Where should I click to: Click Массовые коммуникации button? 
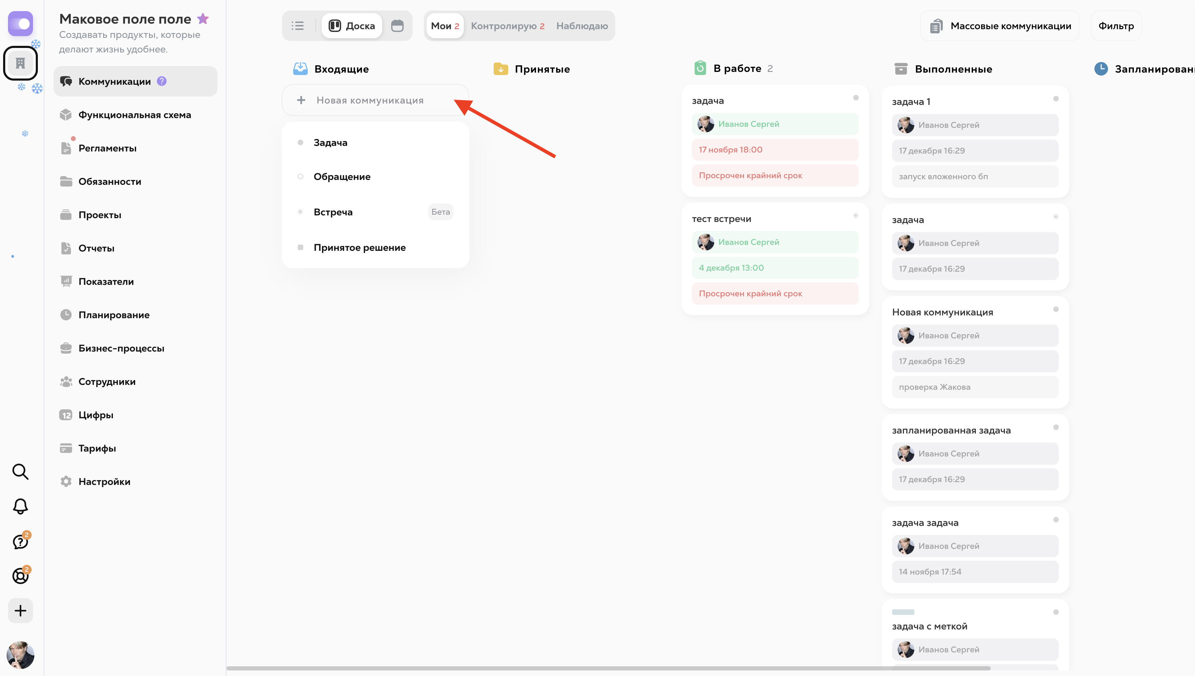click(x=1000, y=26)
